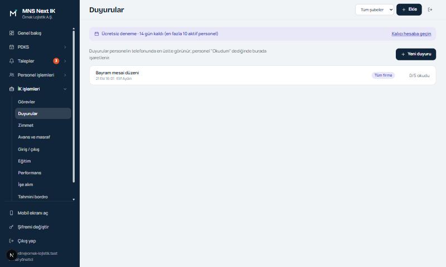Click the Personel işlemleri people icon

(x=12, y=75)
